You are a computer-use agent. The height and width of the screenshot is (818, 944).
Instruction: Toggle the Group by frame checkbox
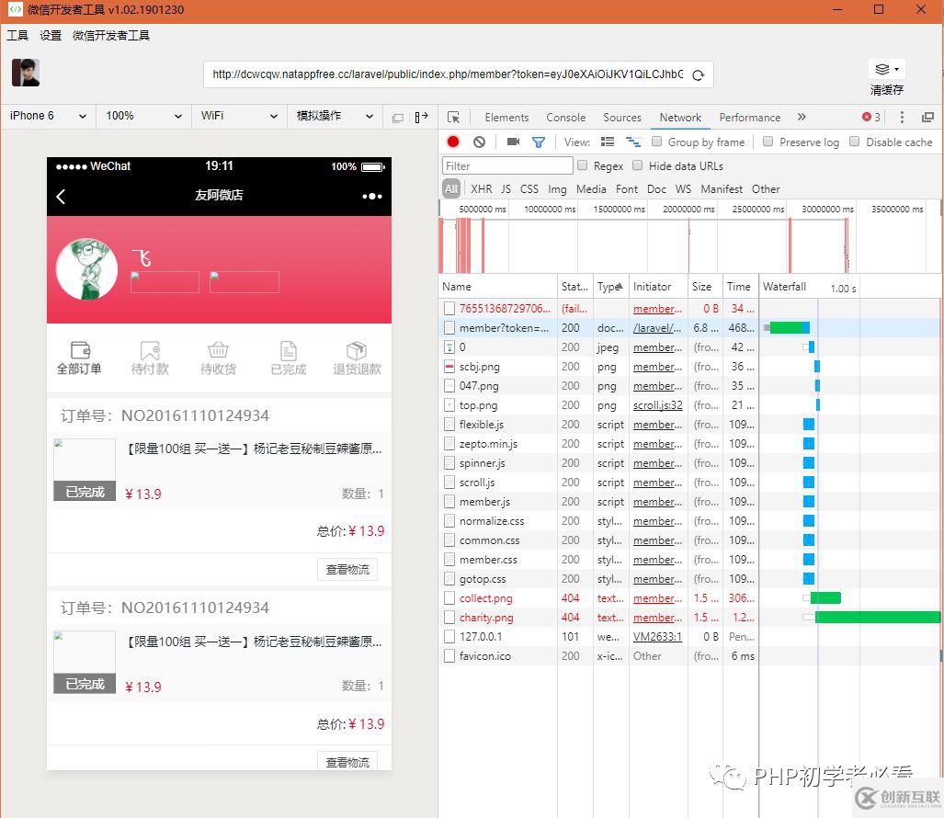[x=657, y=142]
